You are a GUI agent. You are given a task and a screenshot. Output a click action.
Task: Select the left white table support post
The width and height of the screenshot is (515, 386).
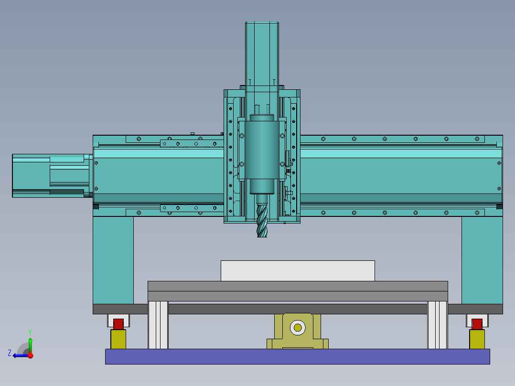(158, 325)
